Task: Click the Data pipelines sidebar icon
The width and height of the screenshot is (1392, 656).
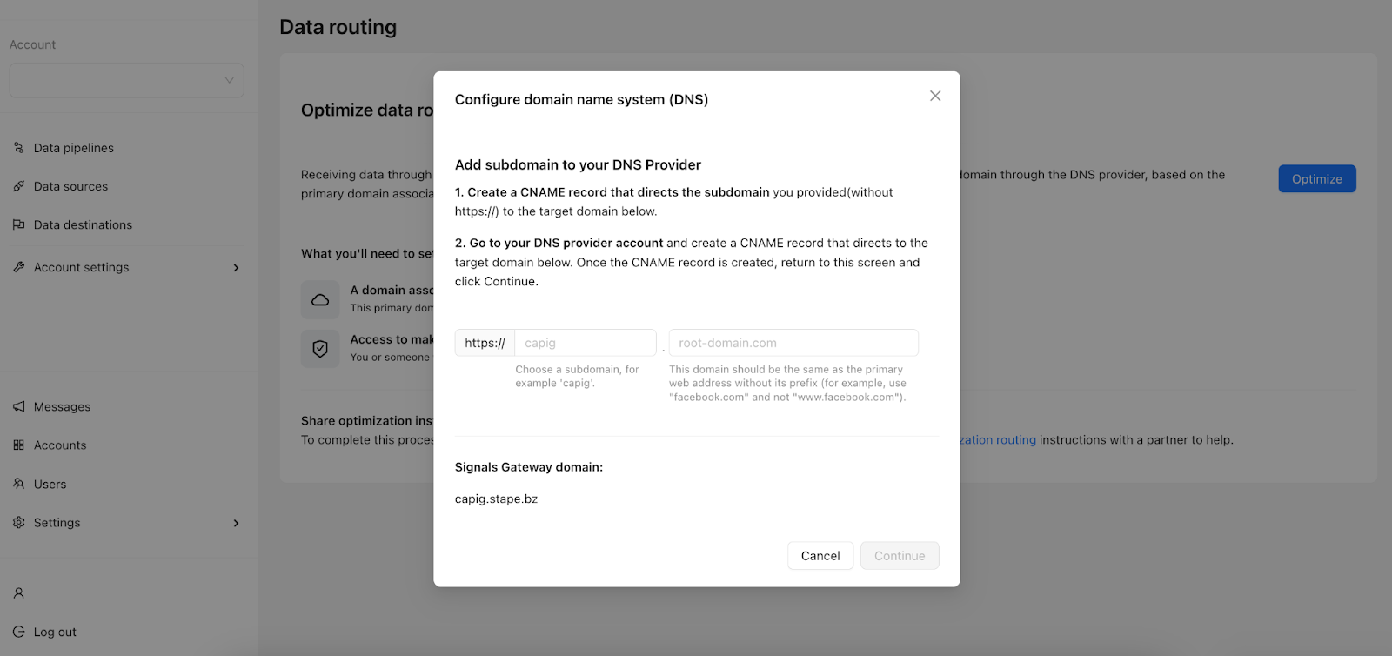Action: point(18,148)
